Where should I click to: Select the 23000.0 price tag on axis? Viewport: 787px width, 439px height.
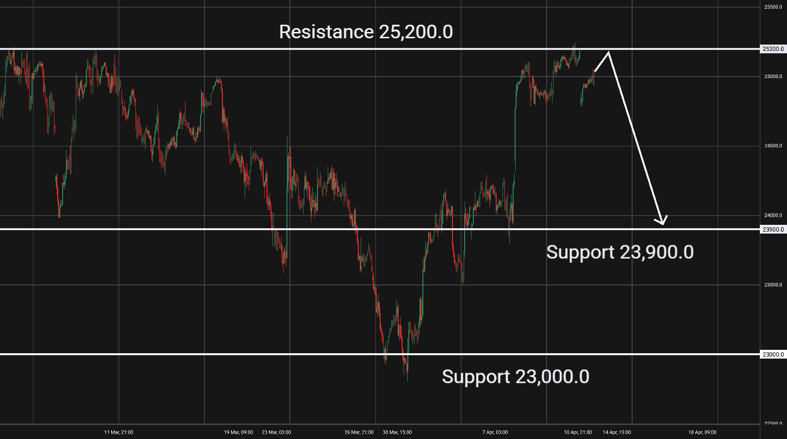click(773, 355)
